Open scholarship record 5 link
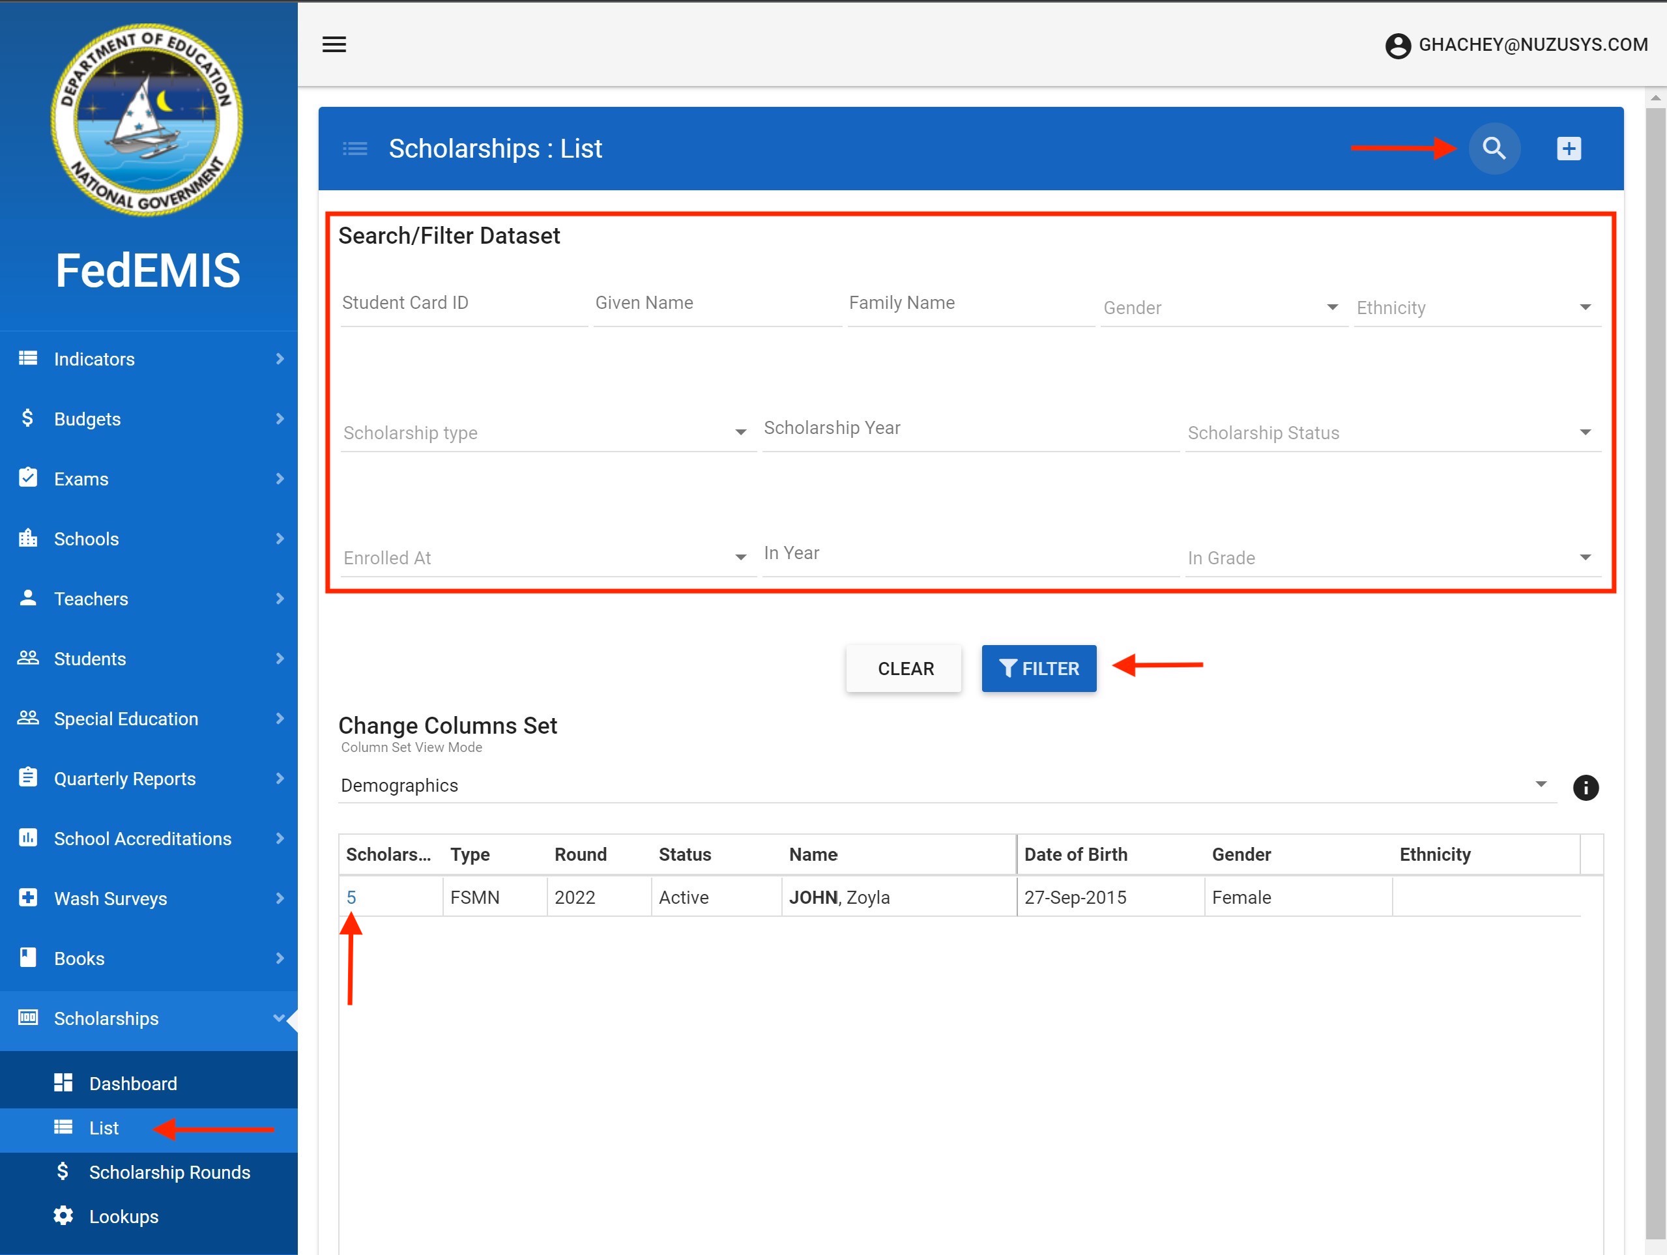 [x=351, y=897]
